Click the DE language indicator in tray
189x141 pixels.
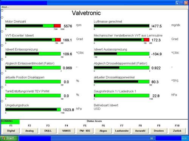pos(152,138)
